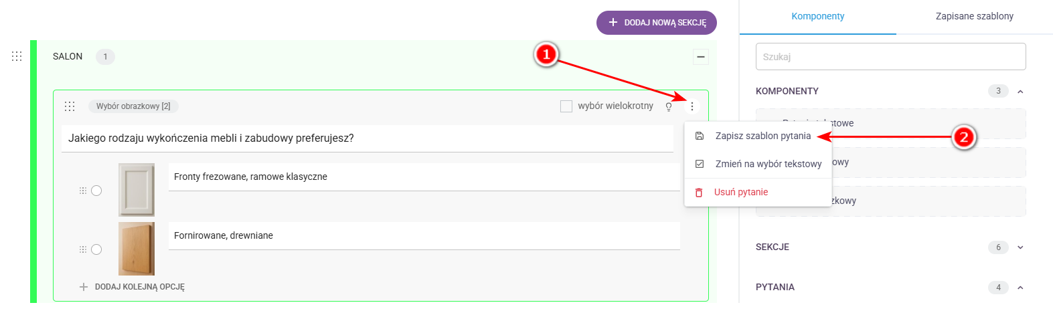
Task: Click the trash icon for Usuń pytanie
Action: [x=699, y=193]
